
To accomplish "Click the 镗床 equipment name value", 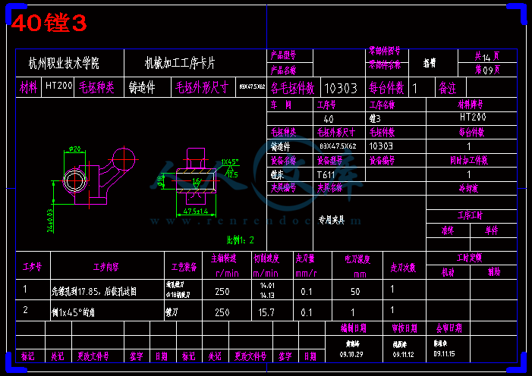I will [x=277, y=174].
